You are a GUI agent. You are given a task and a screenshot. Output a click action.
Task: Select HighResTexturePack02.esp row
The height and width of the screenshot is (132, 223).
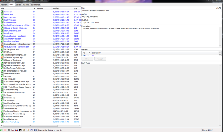tap(40, 66)
